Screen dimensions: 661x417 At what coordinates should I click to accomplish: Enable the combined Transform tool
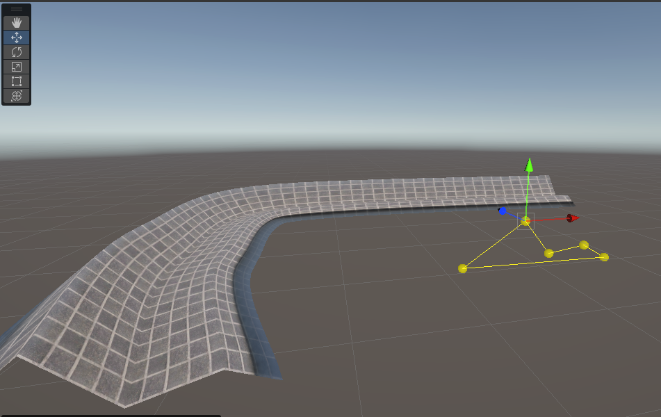pos(17,96)
